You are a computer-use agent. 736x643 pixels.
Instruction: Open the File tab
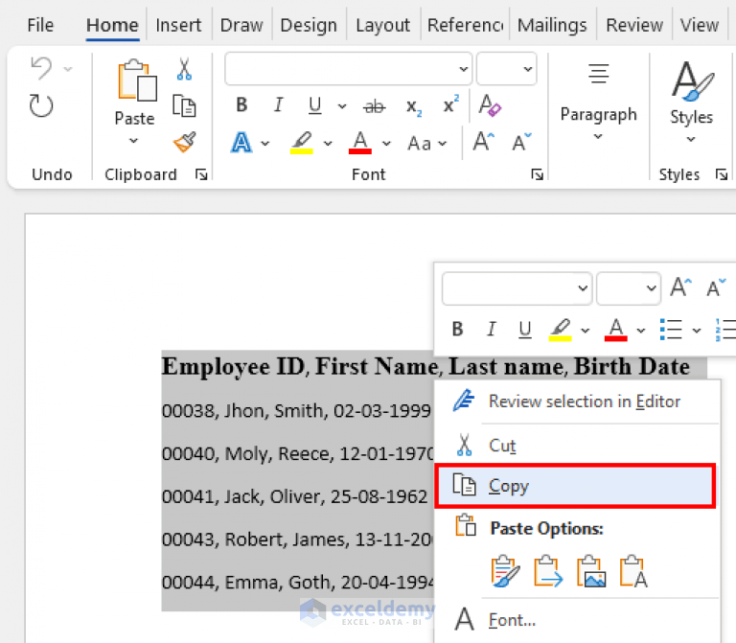click(40, 25)
